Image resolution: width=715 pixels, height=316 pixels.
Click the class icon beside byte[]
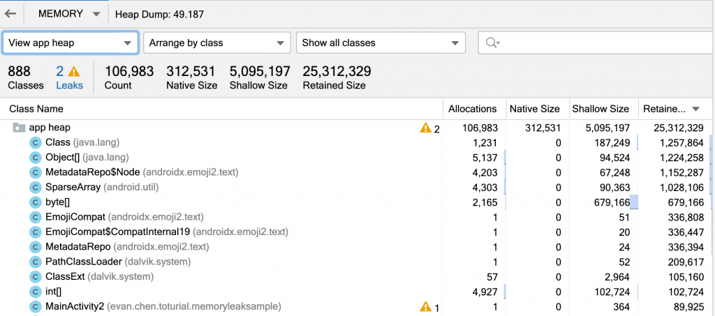tap(35, 202)
